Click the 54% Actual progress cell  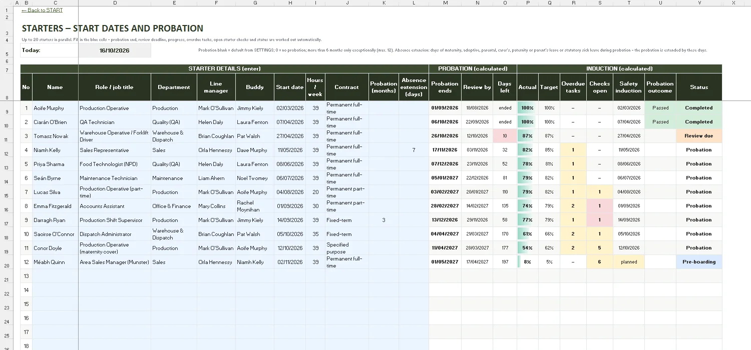pyautogui.click(x=528, y=248)
